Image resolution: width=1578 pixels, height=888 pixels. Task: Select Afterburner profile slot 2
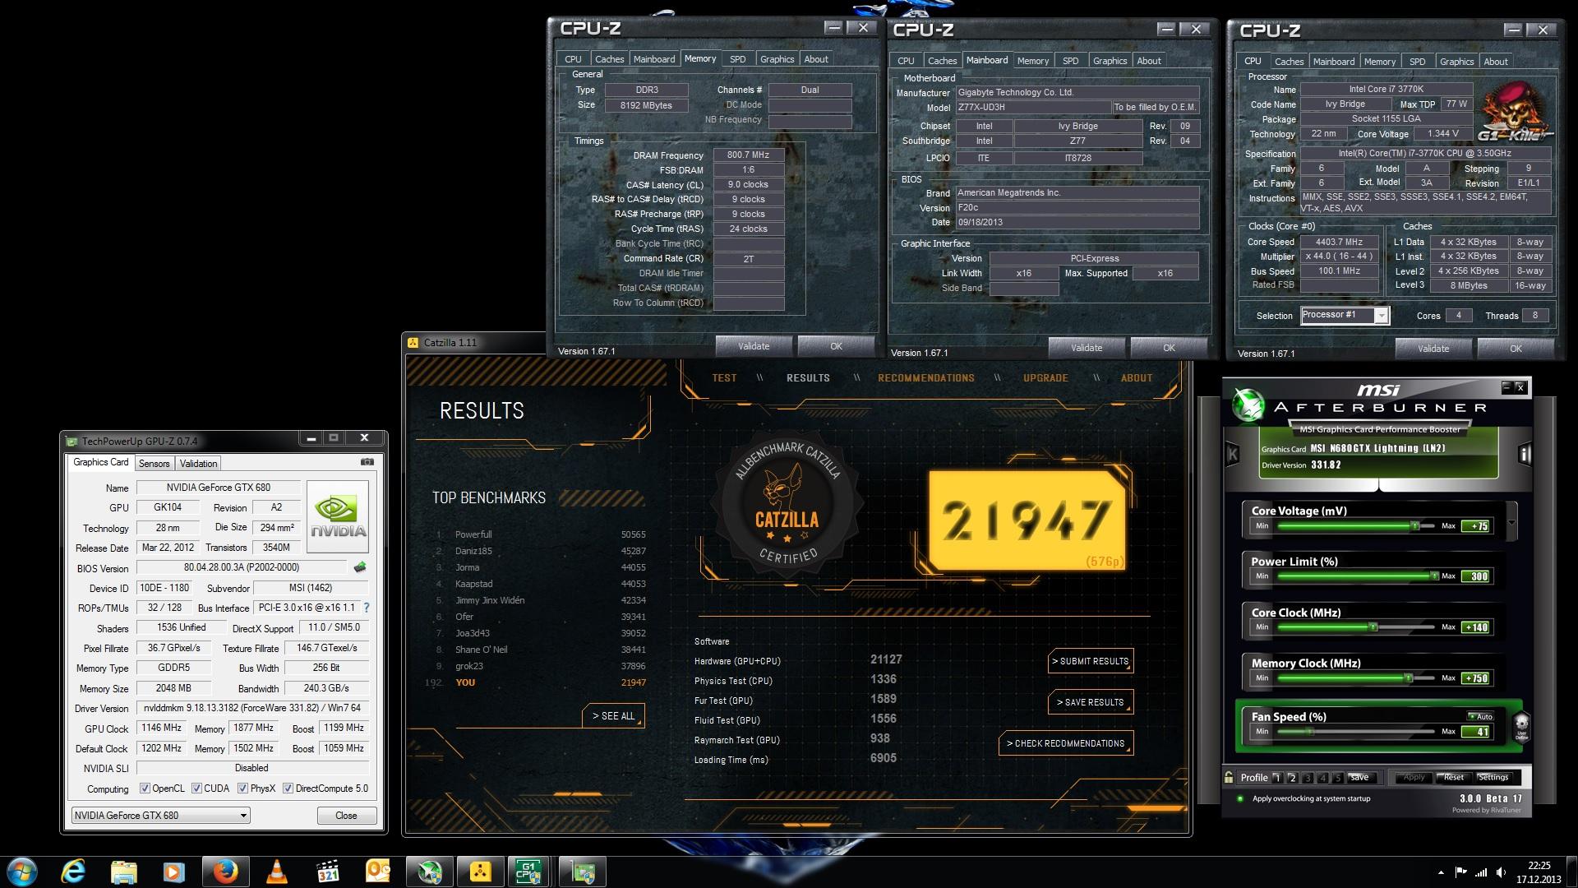[1293, 778]
